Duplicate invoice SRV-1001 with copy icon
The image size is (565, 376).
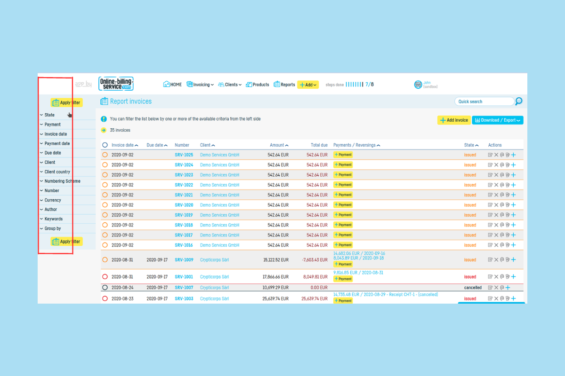(508, 277)
